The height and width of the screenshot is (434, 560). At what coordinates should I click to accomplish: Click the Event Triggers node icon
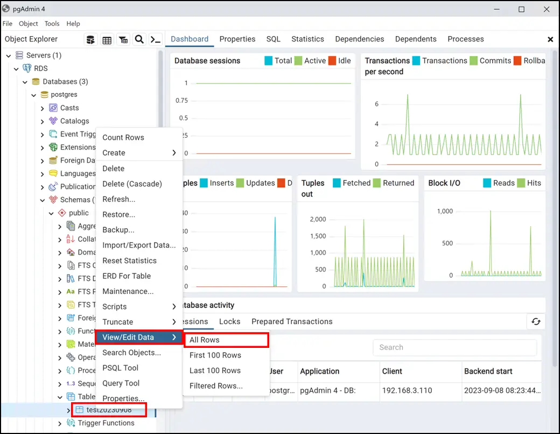53,134
